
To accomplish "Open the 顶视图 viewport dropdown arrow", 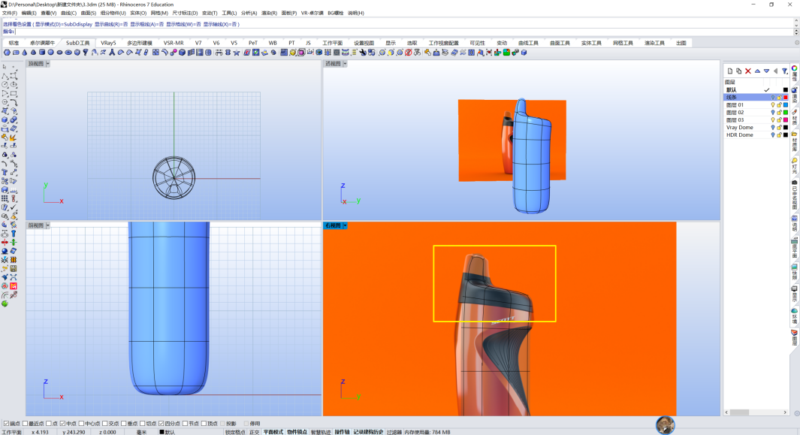I will [47, 64].
